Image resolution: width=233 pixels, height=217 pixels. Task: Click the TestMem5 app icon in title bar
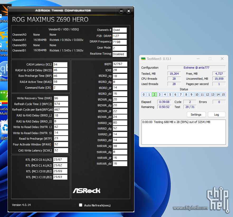[x=143, y=59]
